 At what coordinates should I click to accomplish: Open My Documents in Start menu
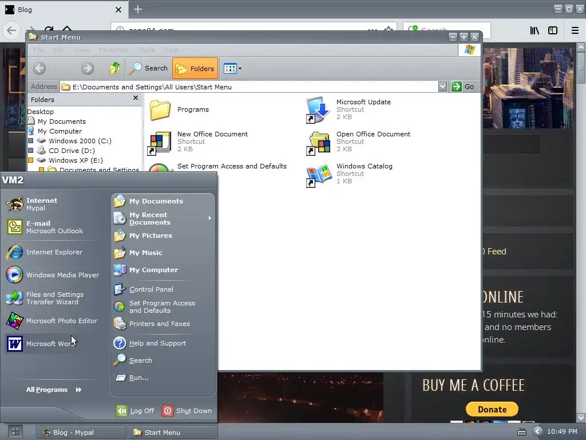click(x=149, y=201)
